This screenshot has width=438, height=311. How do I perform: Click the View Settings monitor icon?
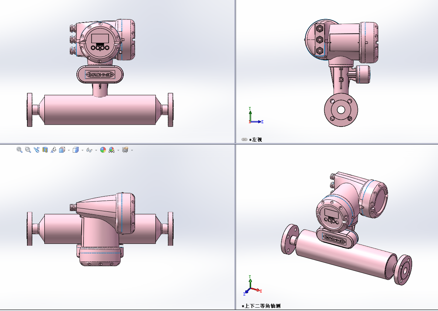[125, 150]
